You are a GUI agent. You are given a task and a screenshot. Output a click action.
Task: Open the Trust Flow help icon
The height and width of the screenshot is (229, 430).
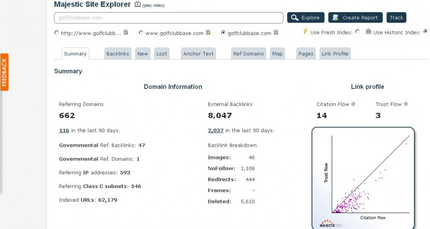point(406,104)
